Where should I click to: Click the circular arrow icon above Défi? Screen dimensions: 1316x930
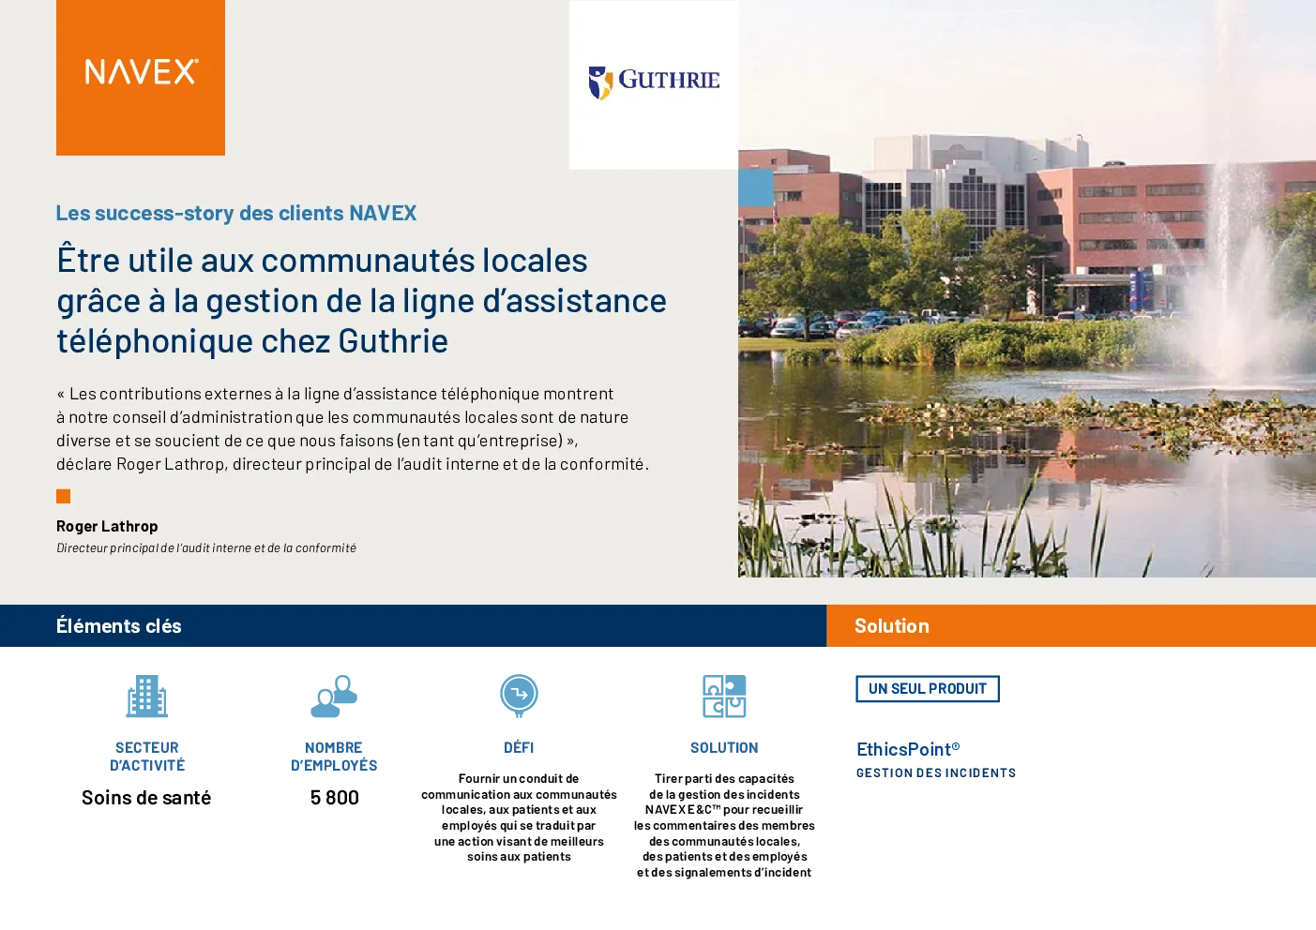pyautogui.click(x=519, y=697)
